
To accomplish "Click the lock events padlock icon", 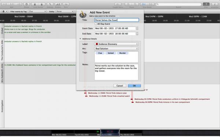I will click(35, 4).
